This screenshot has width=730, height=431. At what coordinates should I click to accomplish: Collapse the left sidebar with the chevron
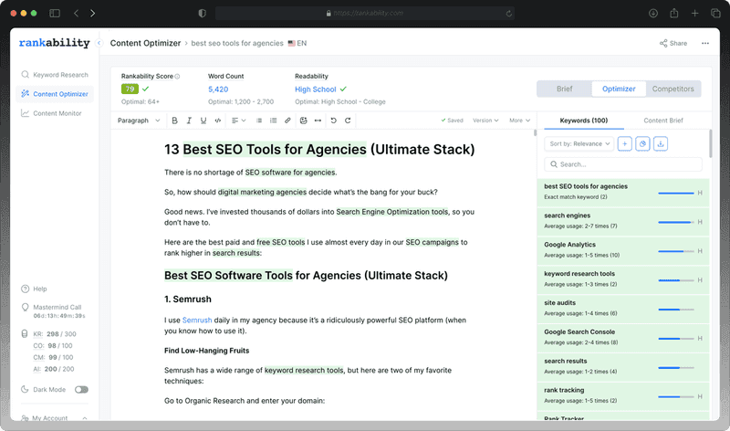pyautogui.click(x=99, y=43)
